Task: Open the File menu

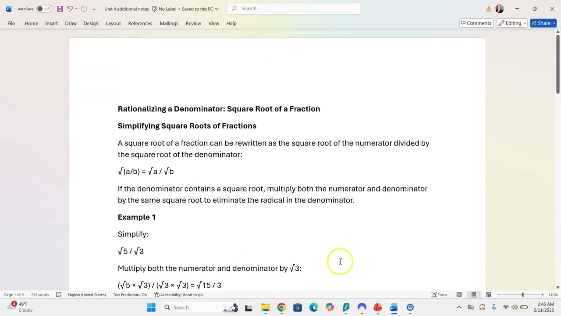Action: (11, 23)
